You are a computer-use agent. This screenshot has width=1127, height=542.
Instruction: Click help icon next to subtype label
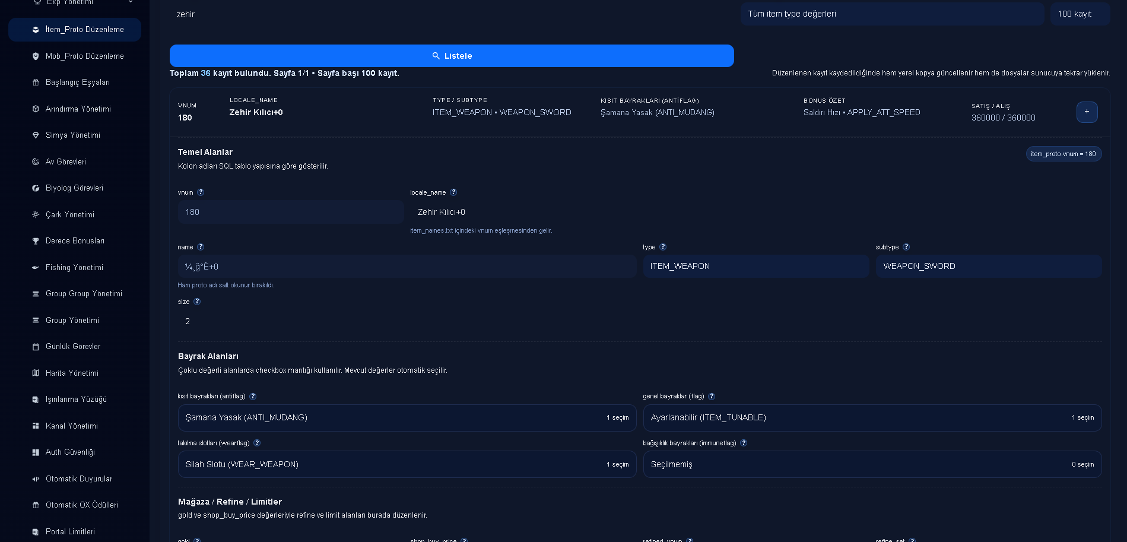906,247
